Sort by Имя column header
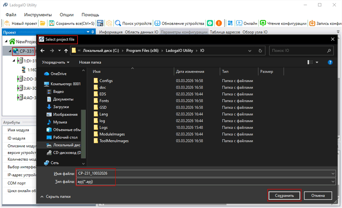Image resolution: width=342 pixels, height=208 pixels. [97, 71]
